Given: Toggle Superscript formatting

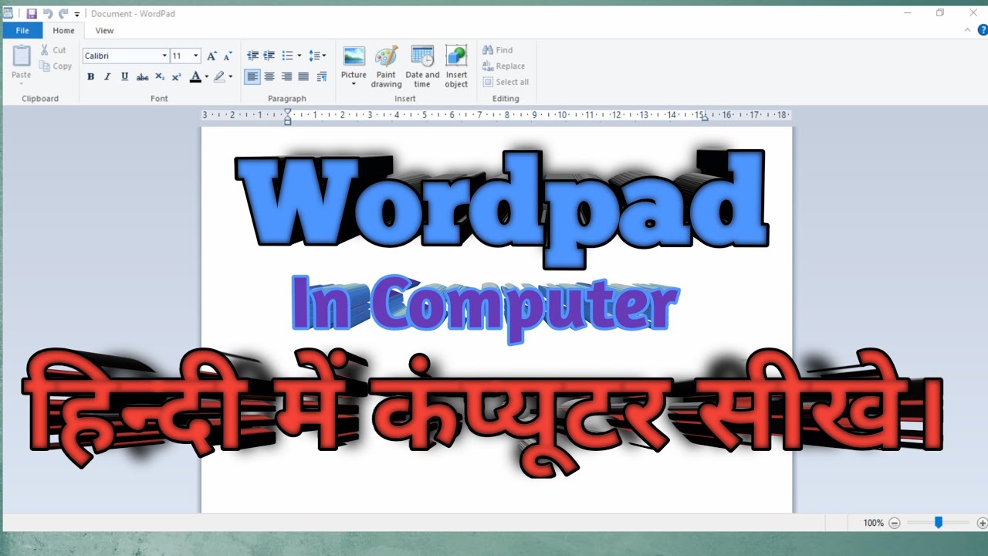Looking at the screenshot, I should click(176, 76).
